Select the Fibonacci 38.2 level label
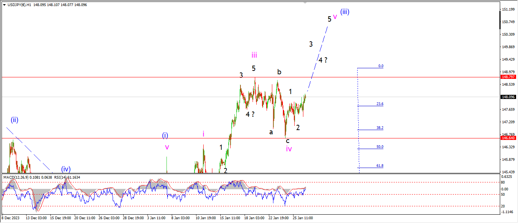The width and height of the screenshot is (518, 223). pyautogui.click(x=380, y=128)
